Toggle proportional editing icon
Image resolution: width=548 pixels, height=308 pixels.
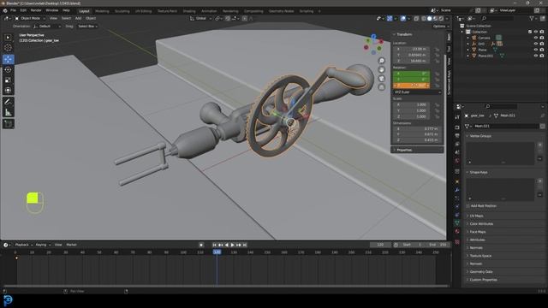click(245, 19)
